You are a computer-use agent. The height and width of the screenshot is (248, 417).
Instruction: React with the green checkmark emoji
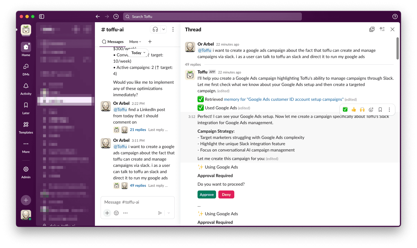pyautogui.click(x=345, y=110)
